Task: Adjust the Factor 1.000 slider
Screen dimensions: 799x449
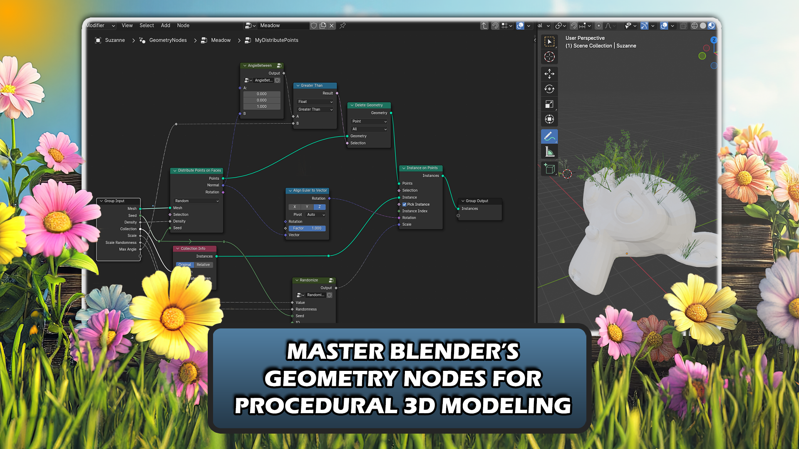Action: 307,229
